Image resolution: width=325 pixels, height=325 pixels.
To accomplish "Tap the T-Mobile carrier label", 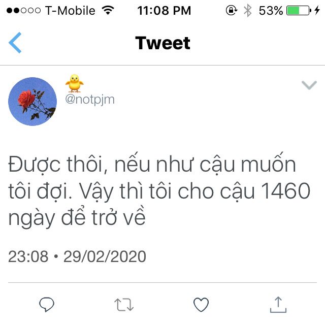I will [70, 11].
